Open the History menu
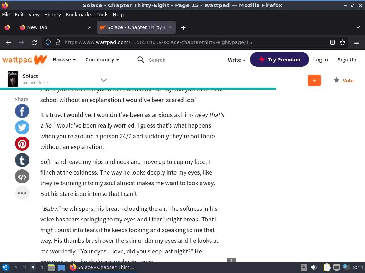This screenshot has height=273, width=365. [52, 15]
